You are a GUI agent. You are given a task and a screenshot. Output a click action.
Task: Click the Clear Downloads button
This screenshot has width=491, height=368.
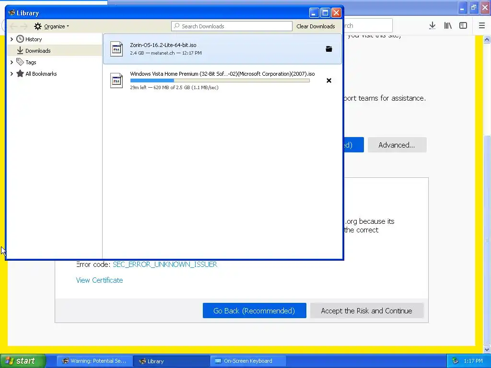point(316,26)
